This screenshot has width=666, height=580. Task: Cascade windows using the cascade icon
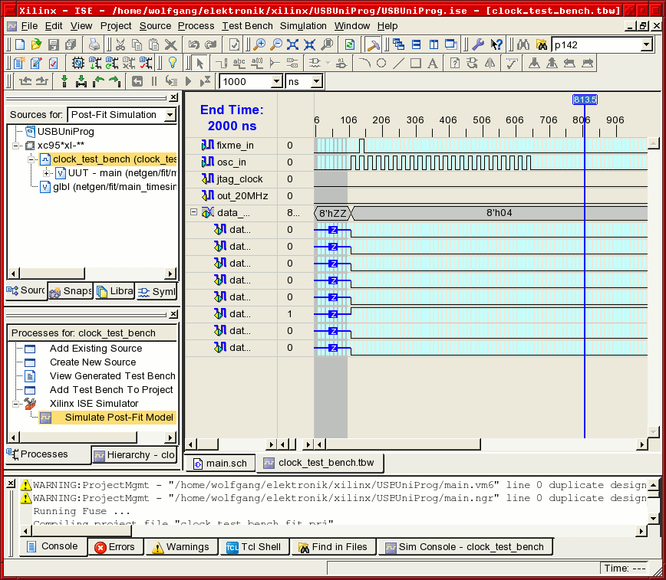pos(398,44)
